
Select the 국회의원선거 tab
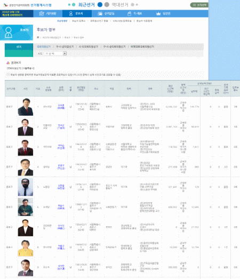coord(44,46)
